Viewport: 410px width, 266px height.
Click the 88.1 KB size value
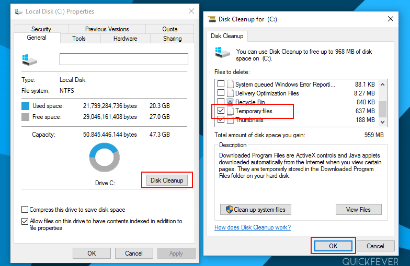(365, 84)
